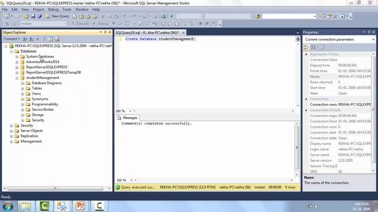
Task: Open the Tools menu
Action: pos(67,9)
